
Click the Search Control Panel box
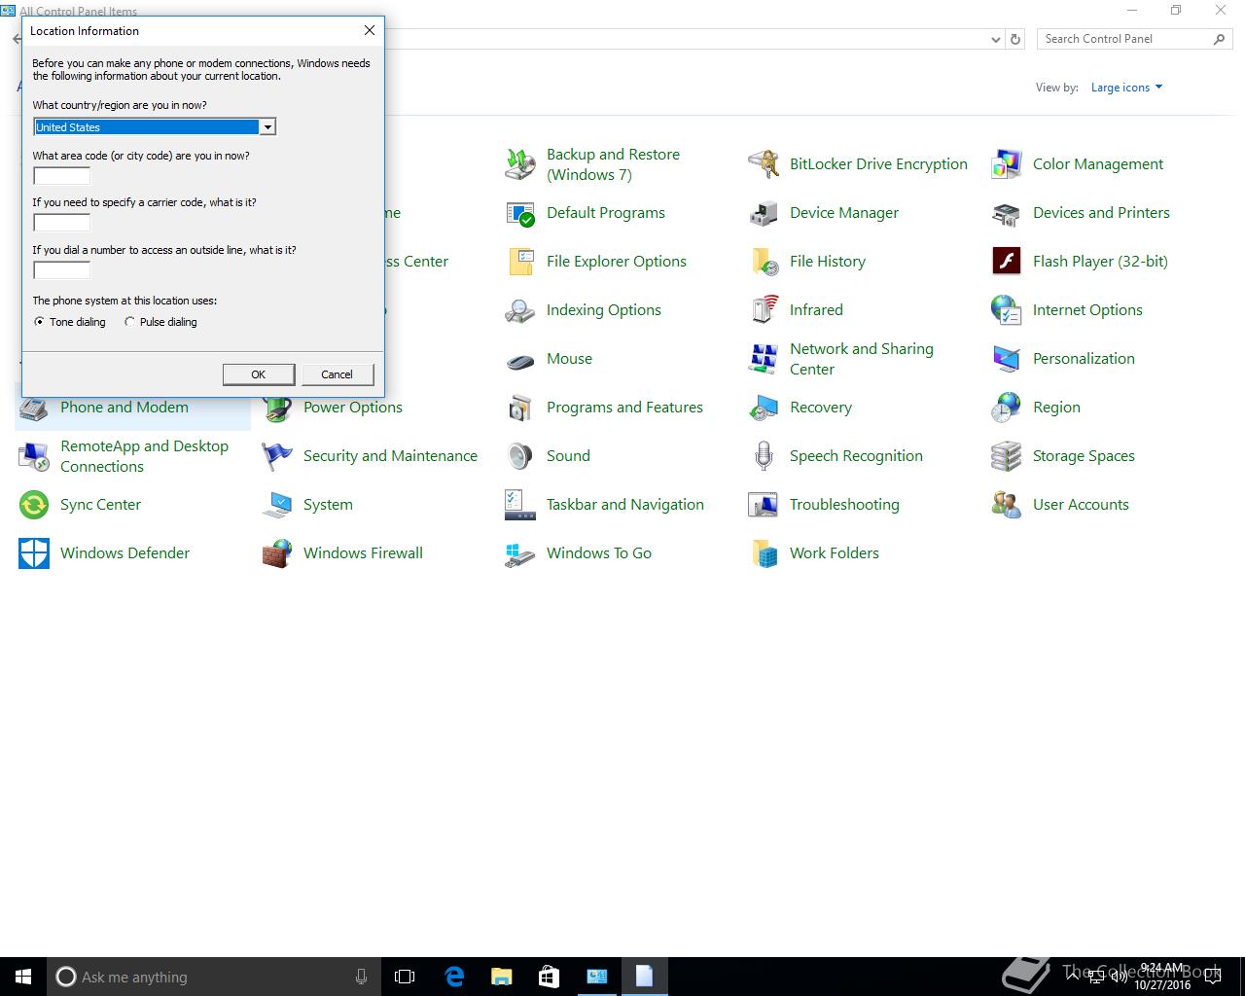click(x=1134, y=39)
